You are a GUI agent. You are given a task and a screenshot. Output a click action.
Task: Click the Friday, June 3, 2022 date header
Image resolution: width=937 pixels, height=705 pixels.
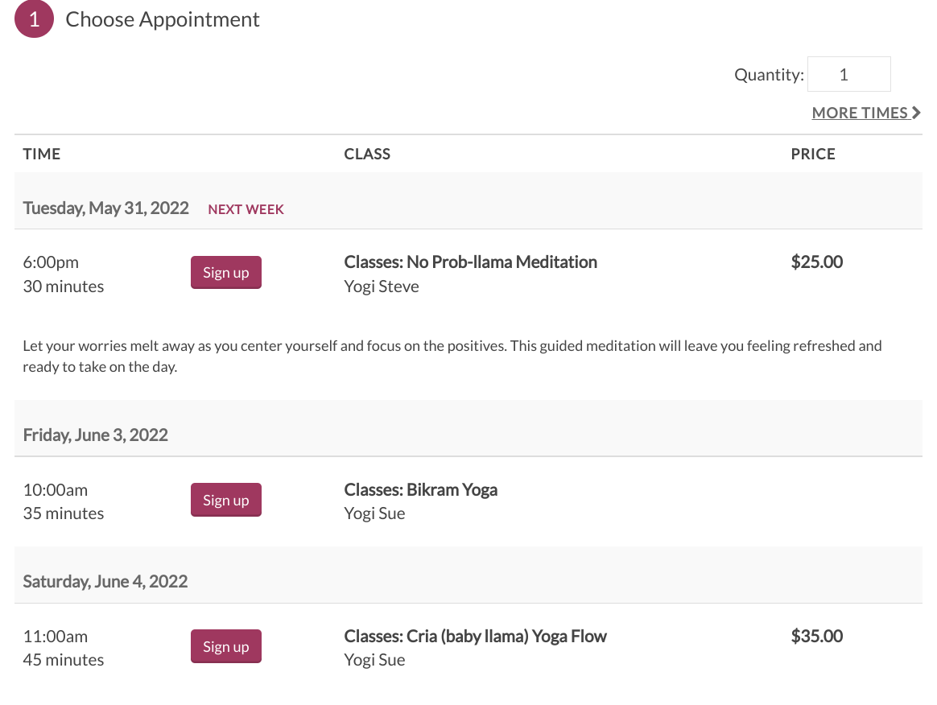(95, 435)
